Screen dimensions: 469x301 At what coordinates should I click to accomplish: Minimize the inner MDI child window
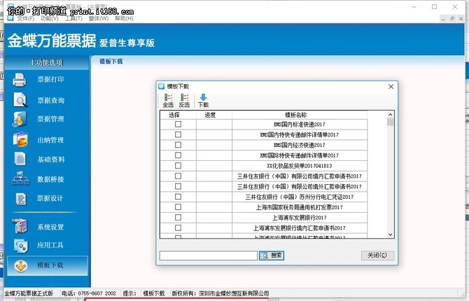[x=443, y=19]
